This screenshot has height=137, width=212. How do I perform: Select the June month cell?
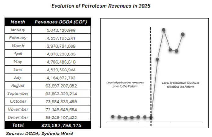18,70
